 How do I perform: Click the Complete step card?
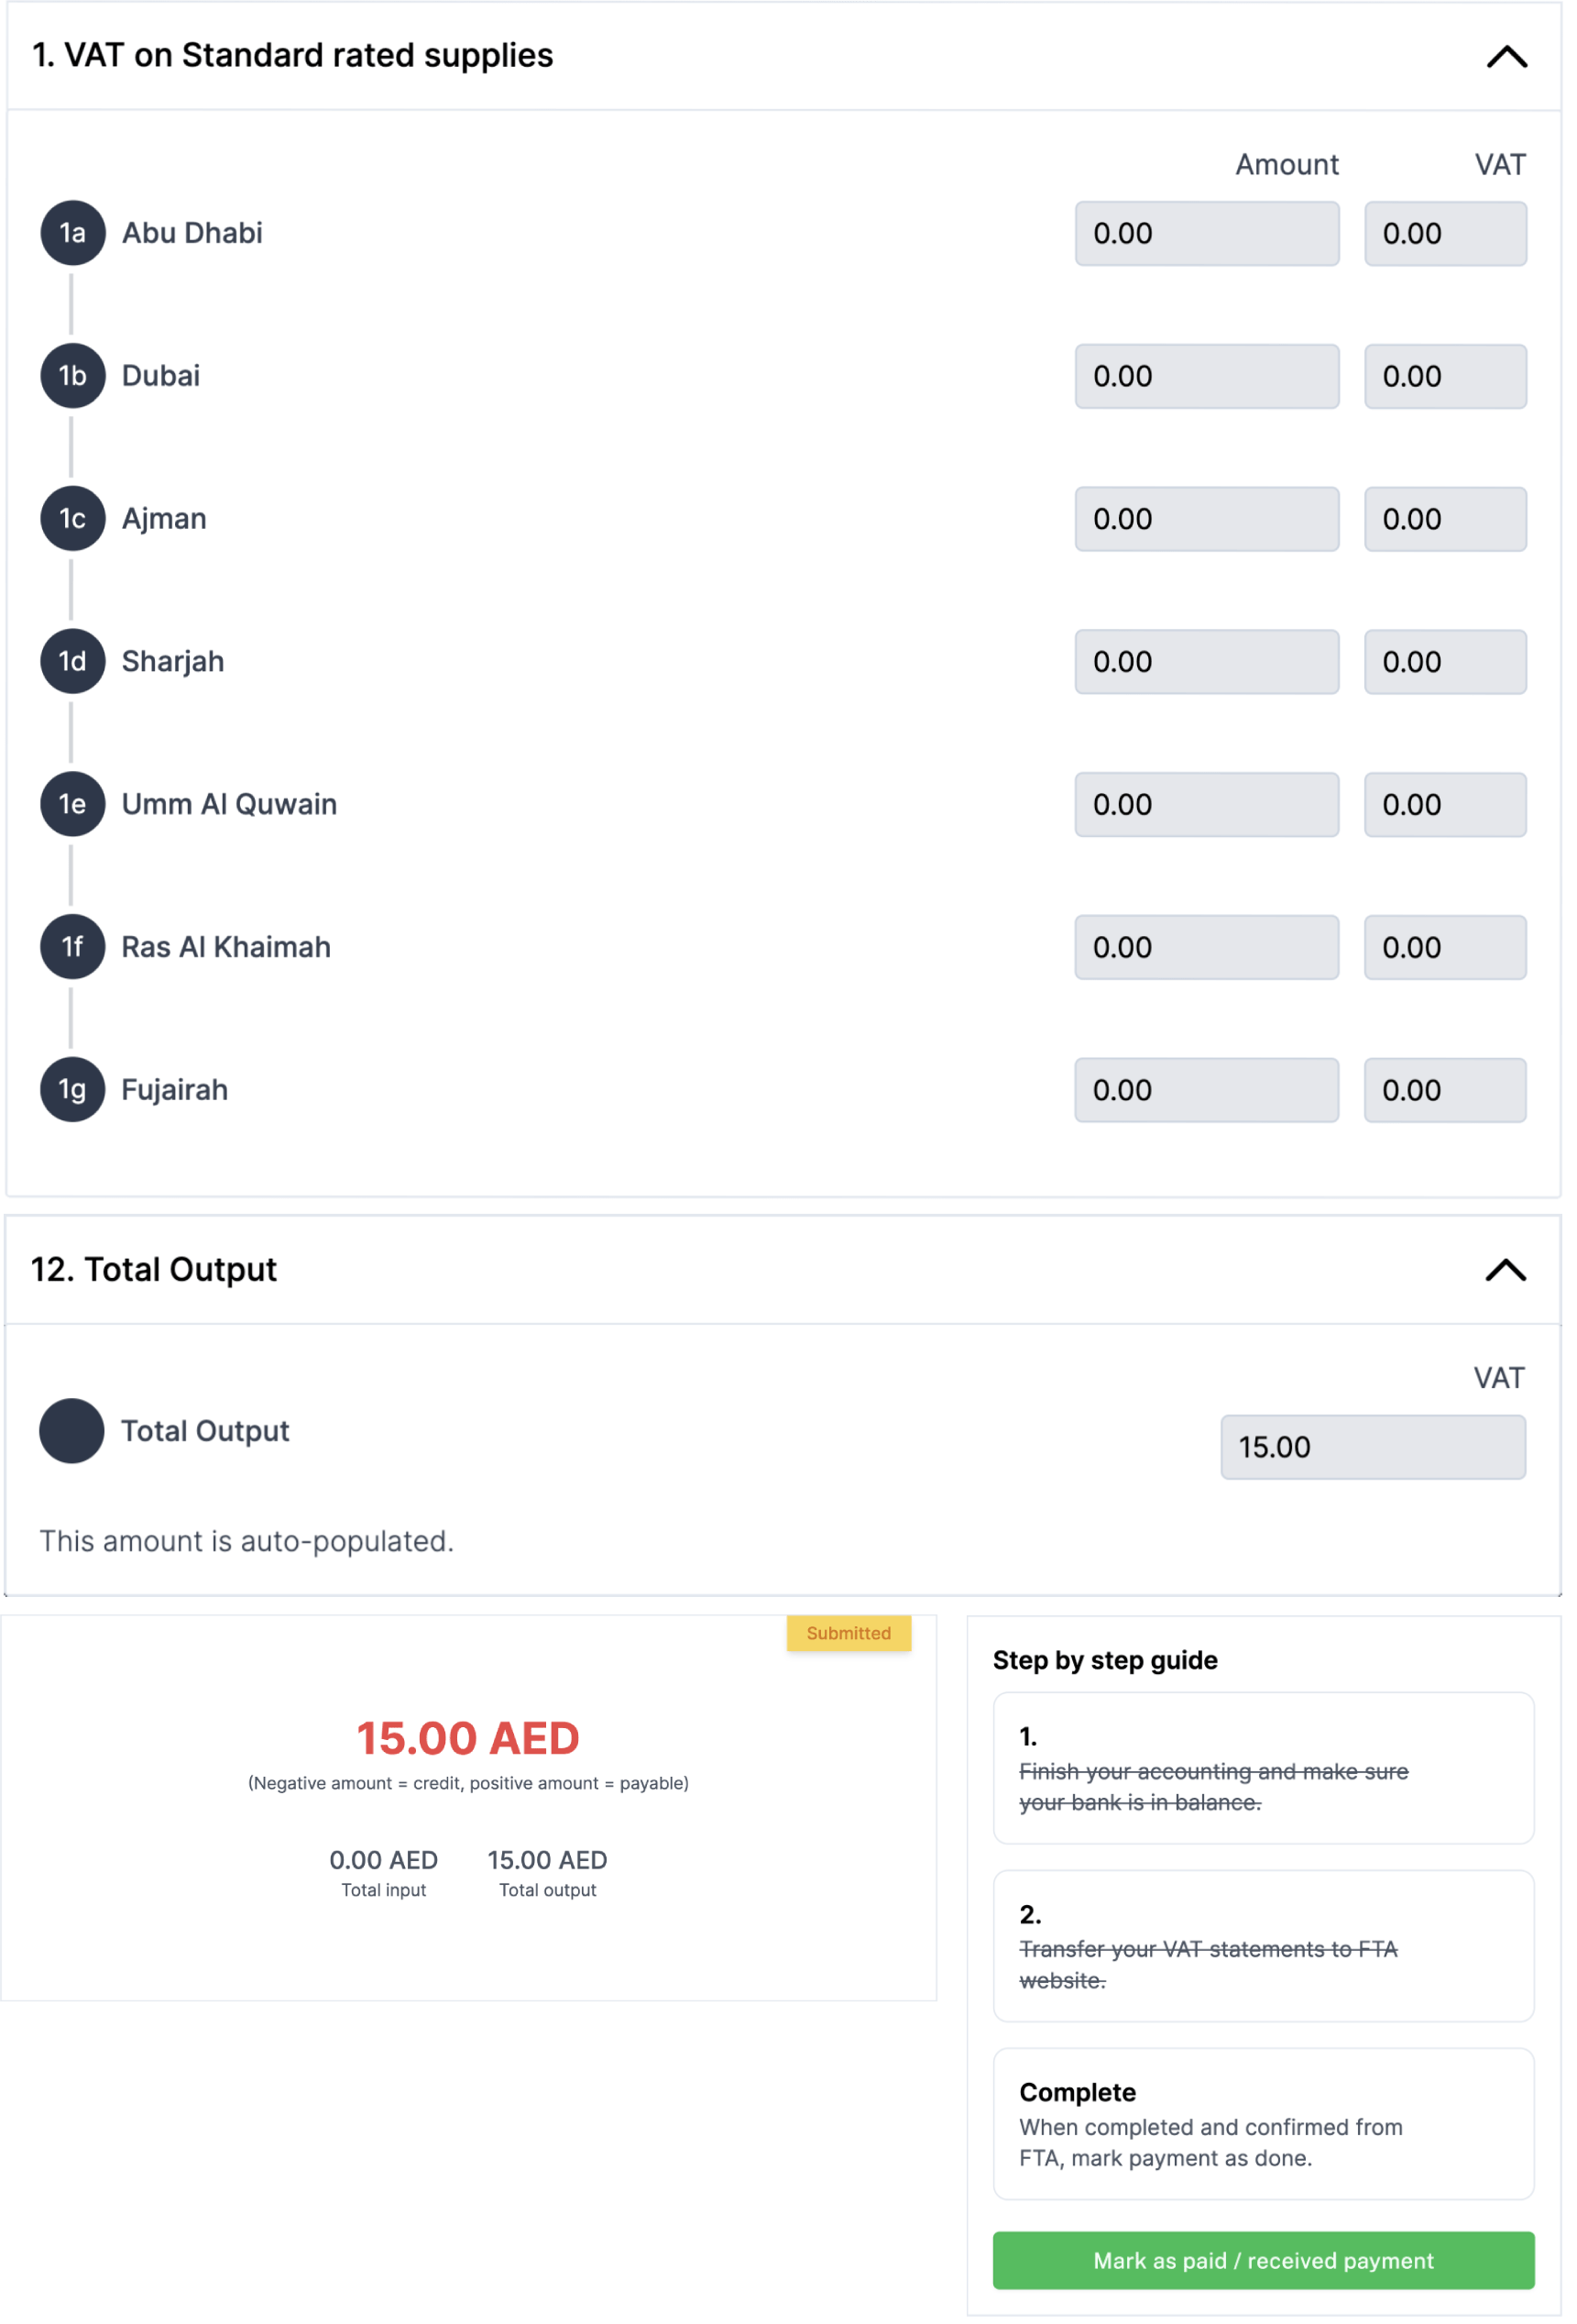[x=1262, y=2123]
